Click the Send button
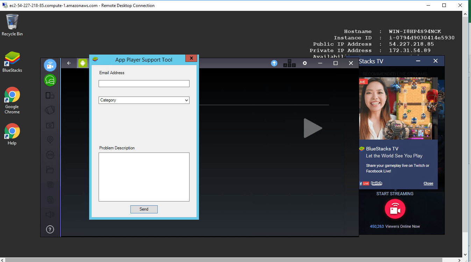Viewport: 471px width, 262px height. (x=144, y=209)
